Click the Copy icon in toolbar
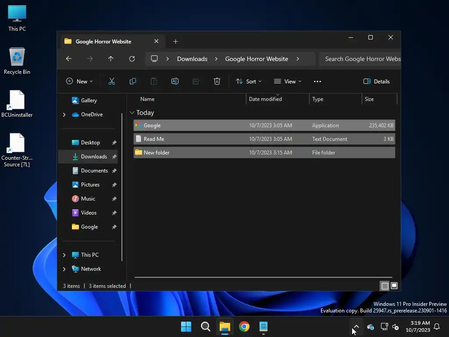Screen dimensions: 449x337 [133, 81]
